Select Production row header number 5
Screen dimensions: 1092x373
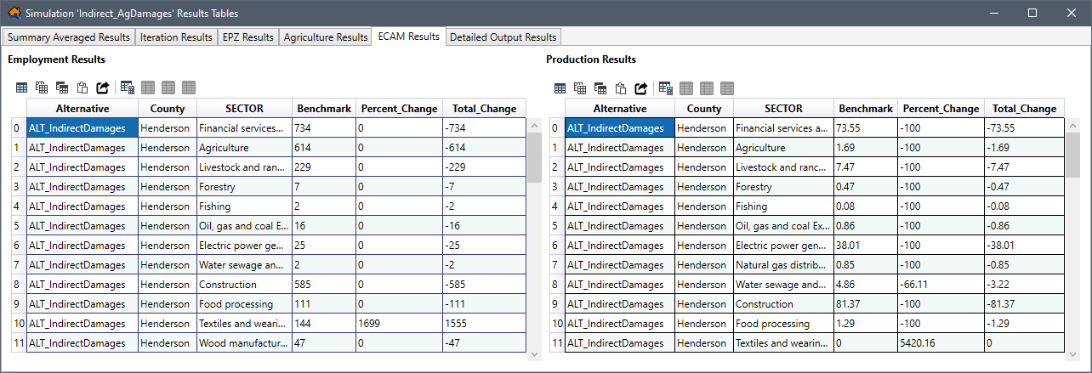tap(556, 226)
